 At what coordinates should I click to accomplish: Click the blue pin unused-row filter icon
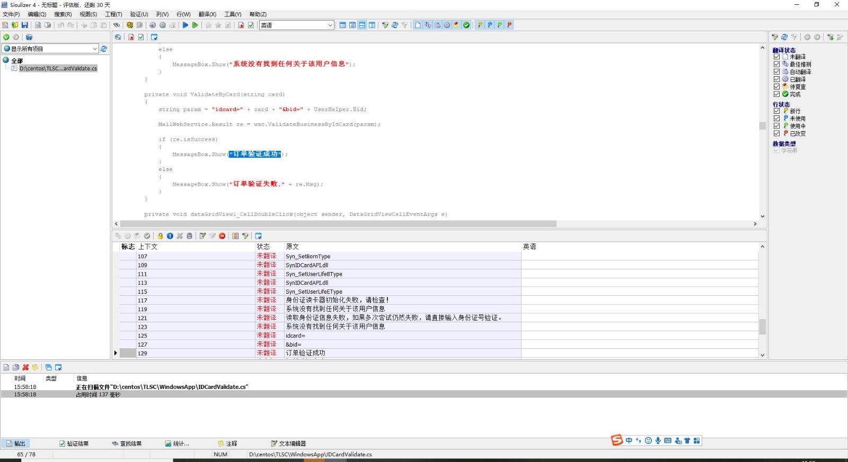[x=490, y=25]
